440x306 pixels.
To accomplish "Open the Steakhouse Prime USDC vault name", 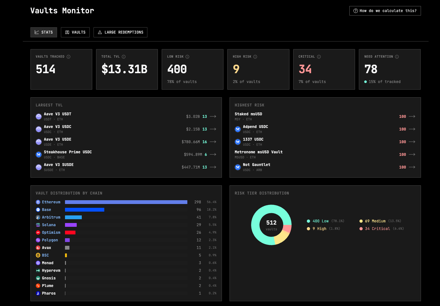I will (68, 152).
